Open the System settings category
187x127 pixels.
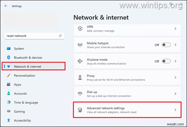click(x=19, y=49)
